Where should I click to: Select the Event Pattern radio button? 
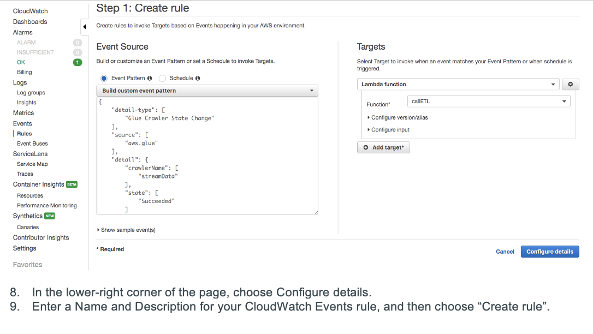pos(104,78)
